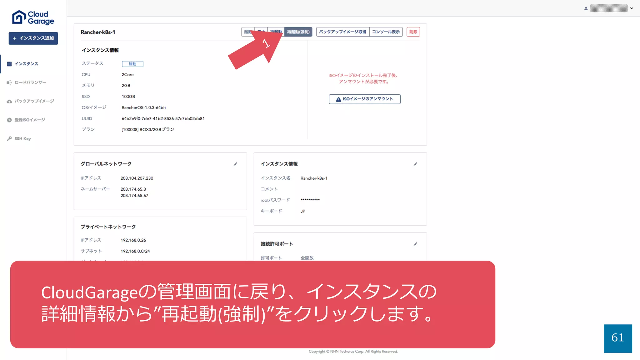Select the keyboard value JP

[303, 211]
